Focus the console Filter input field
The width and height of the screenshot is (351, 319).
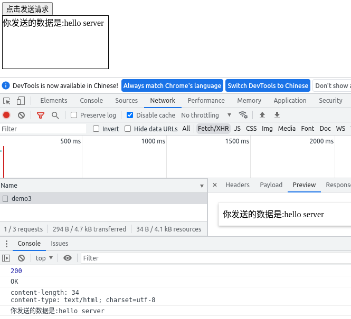pos(216,258)
